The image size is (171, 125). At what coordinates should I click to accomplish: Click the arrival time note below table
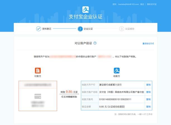pyautogui.click(x=133, y=114)
